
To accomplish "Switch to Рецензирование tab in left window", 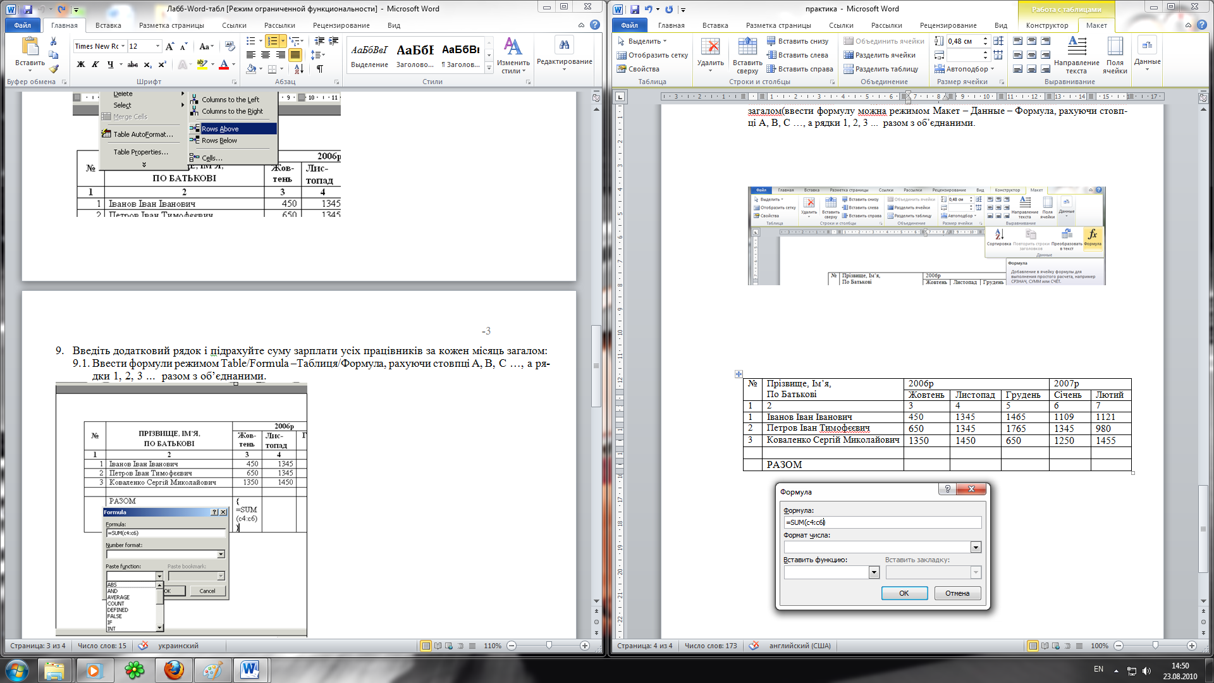I will 341,25.
